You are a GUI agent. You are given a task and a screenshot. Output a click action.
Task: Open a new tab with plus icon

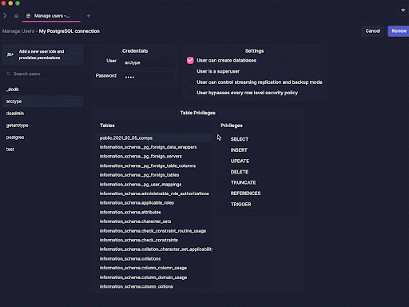tap(89, 16)
